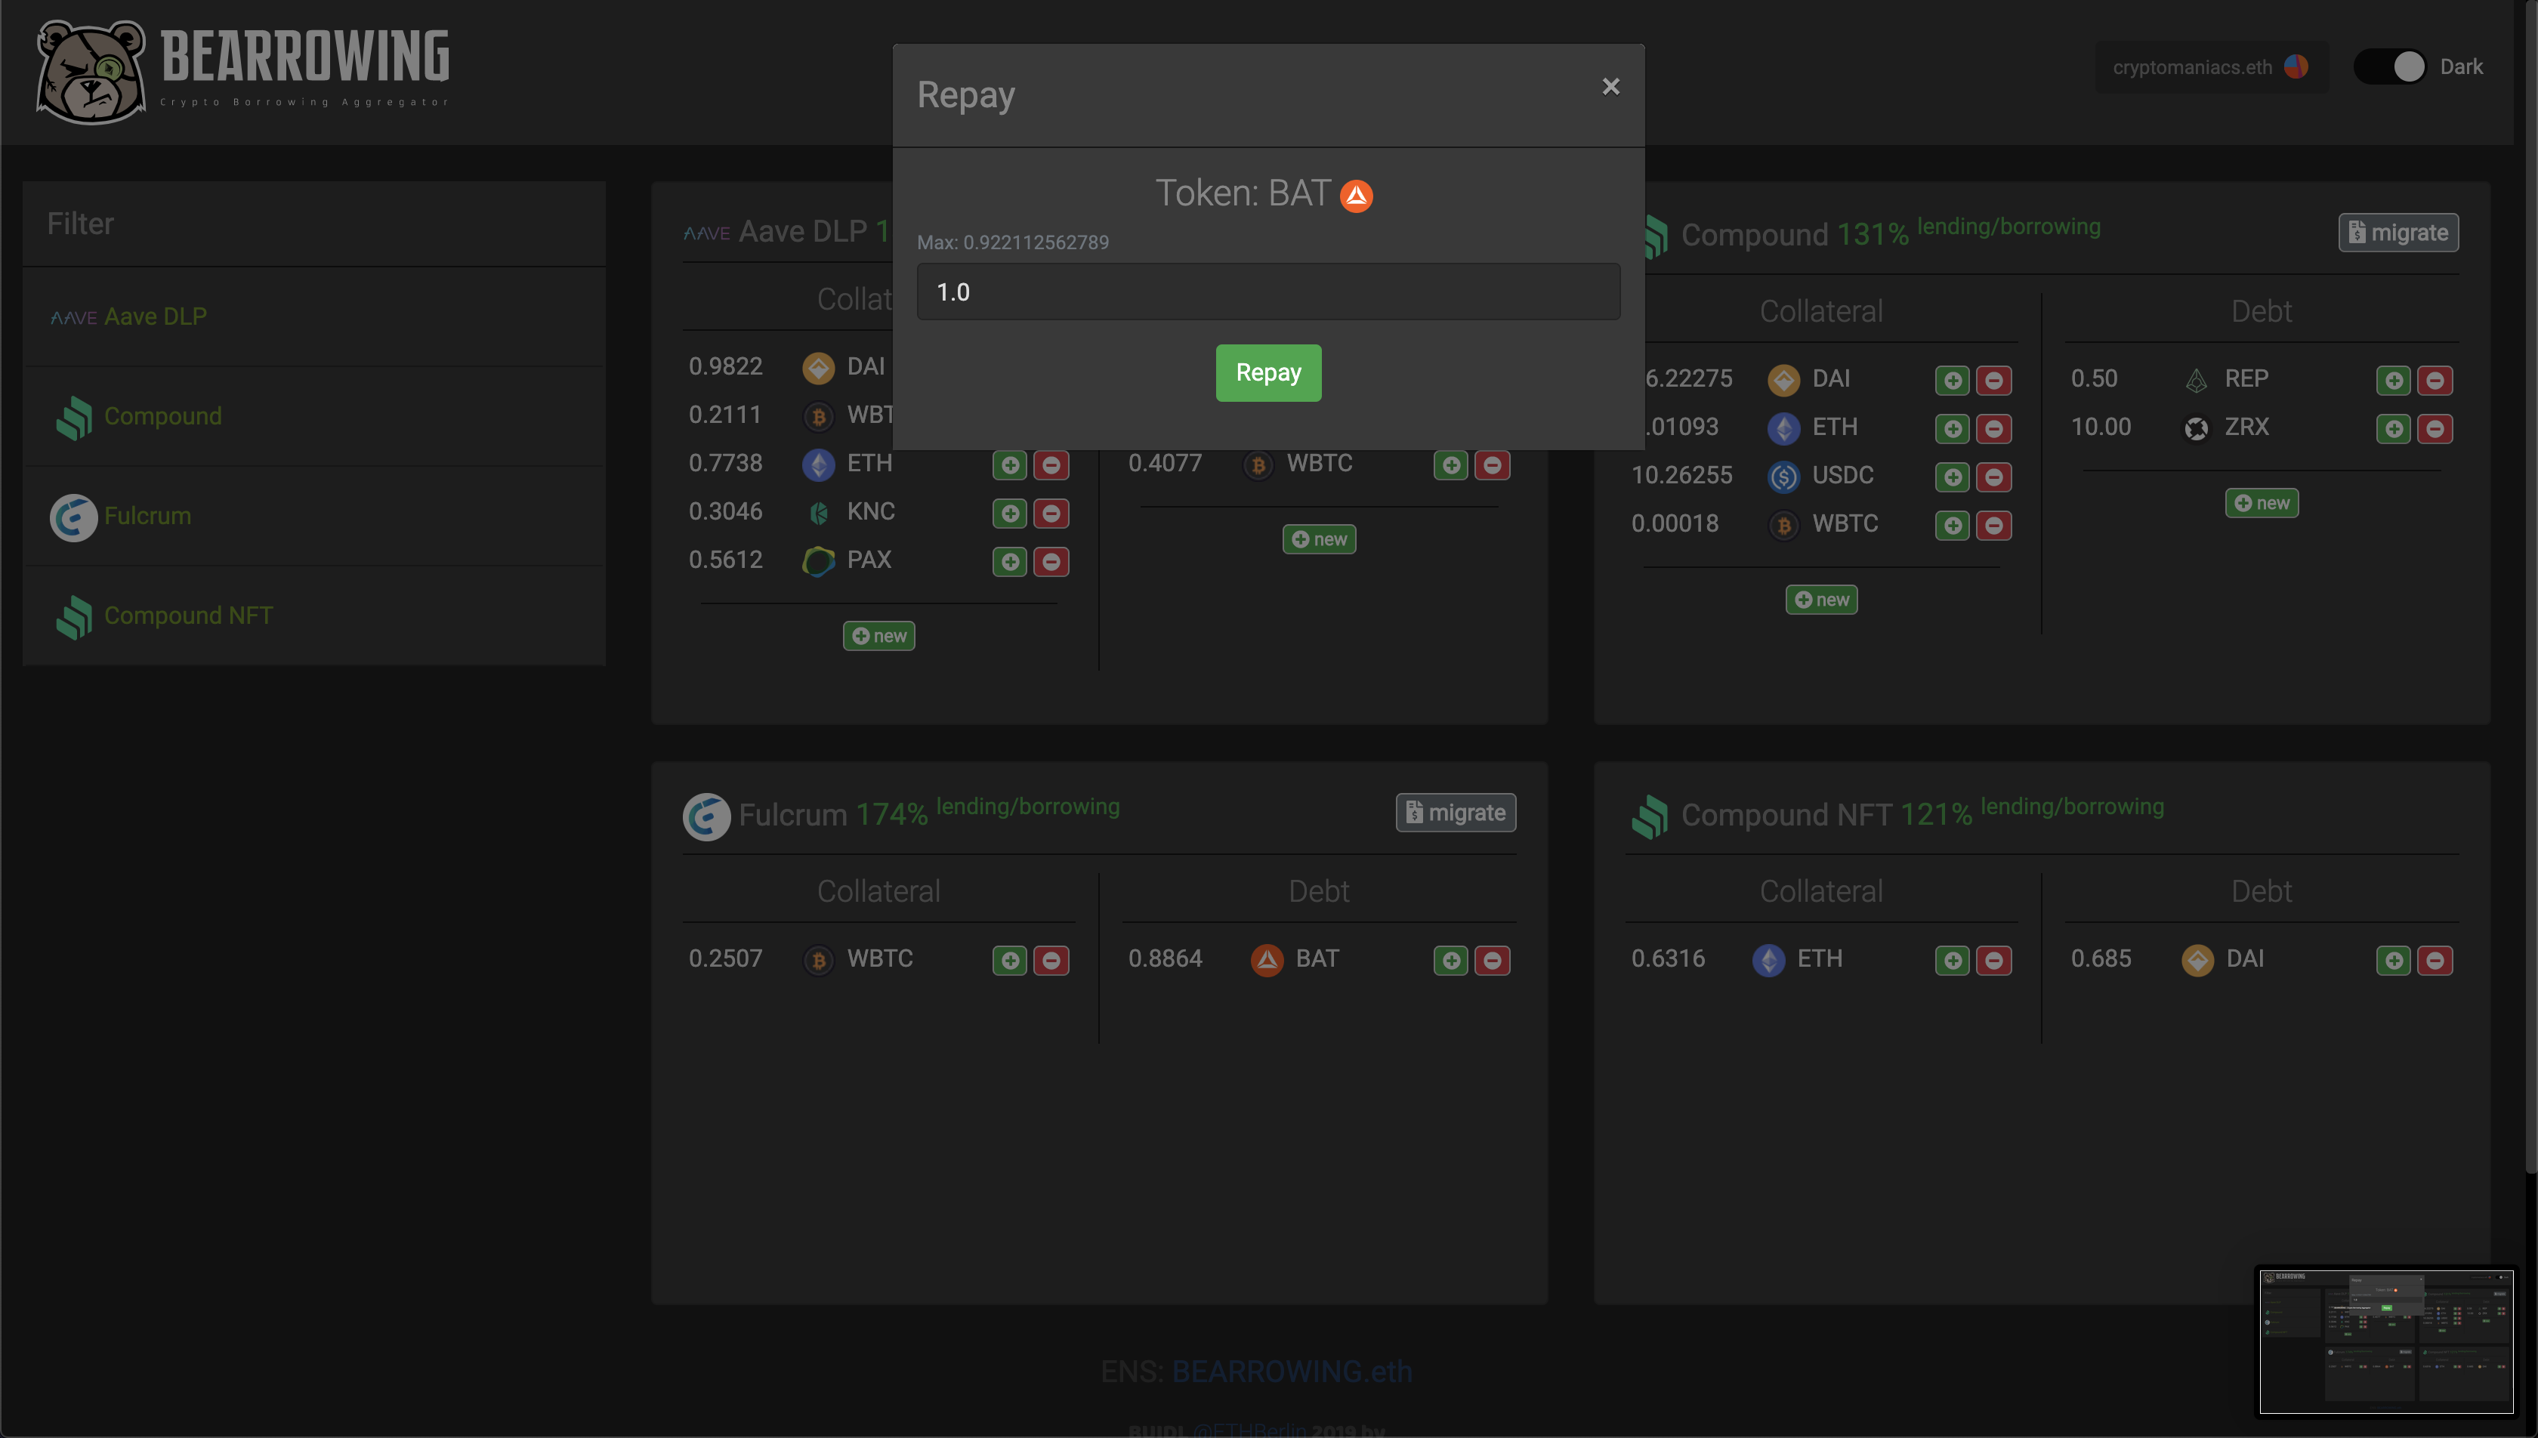Click plus icon for REP debt

(x=2393, y=380)
